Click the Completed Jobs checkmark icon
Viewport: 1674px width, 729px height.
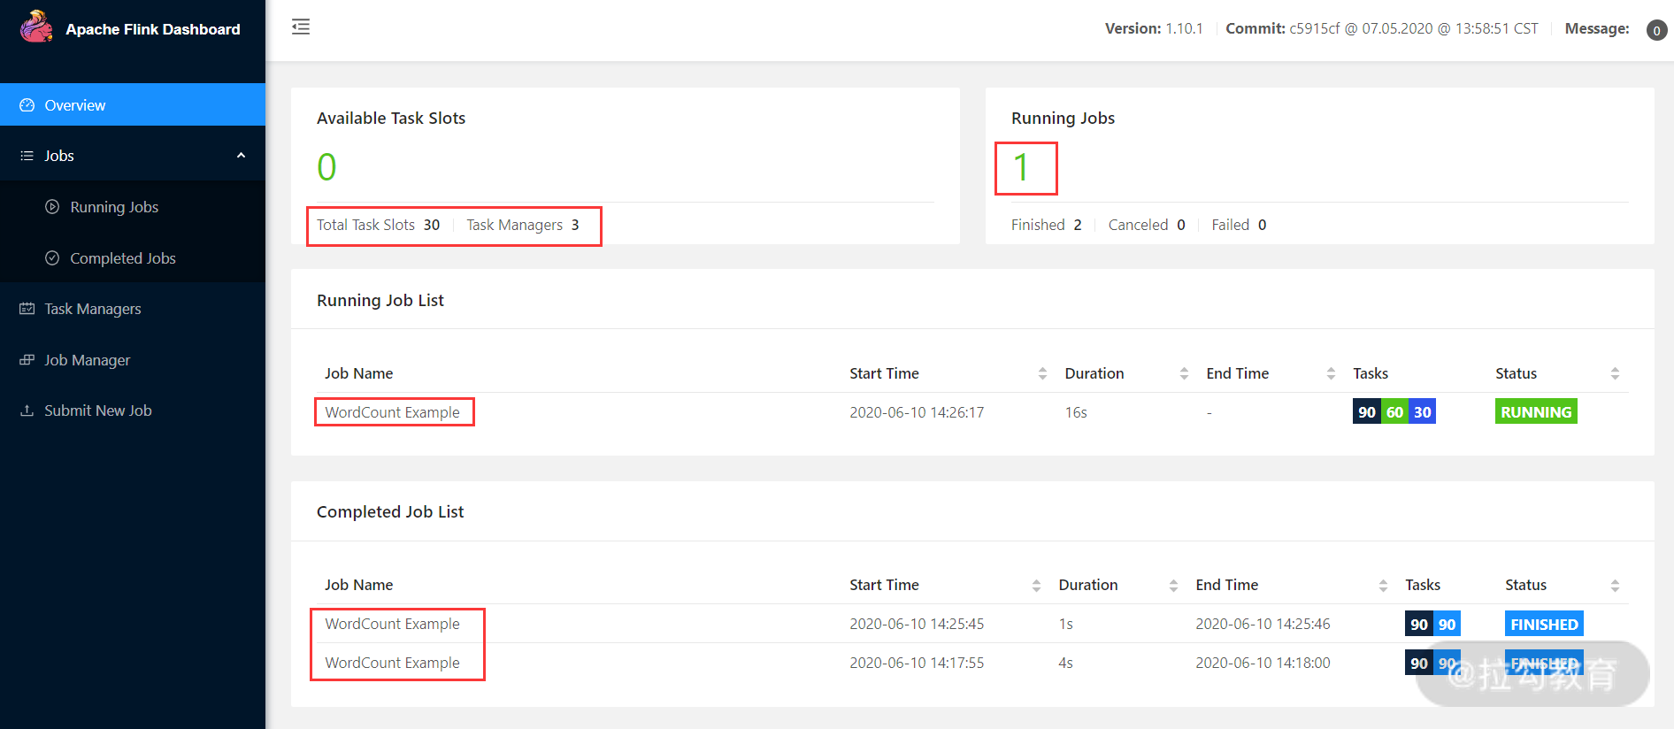pos(52,258)
